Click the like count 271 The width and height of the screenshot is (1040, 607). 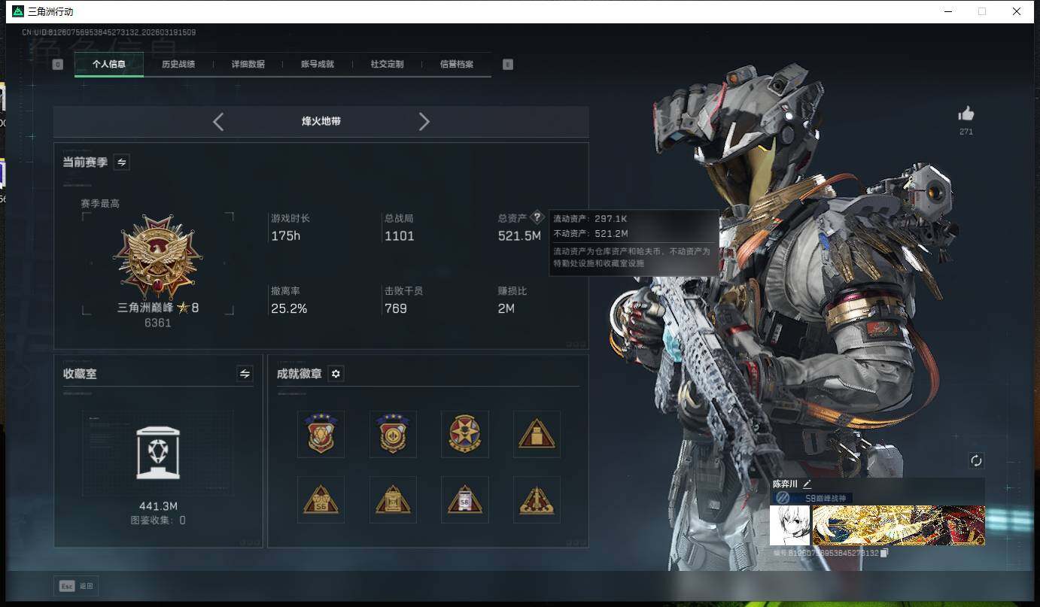click(x=966, y=132)
